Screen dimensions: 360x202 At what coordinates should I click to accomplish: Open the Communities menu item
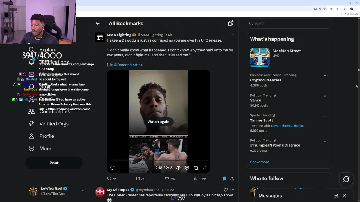pos(49,111)
